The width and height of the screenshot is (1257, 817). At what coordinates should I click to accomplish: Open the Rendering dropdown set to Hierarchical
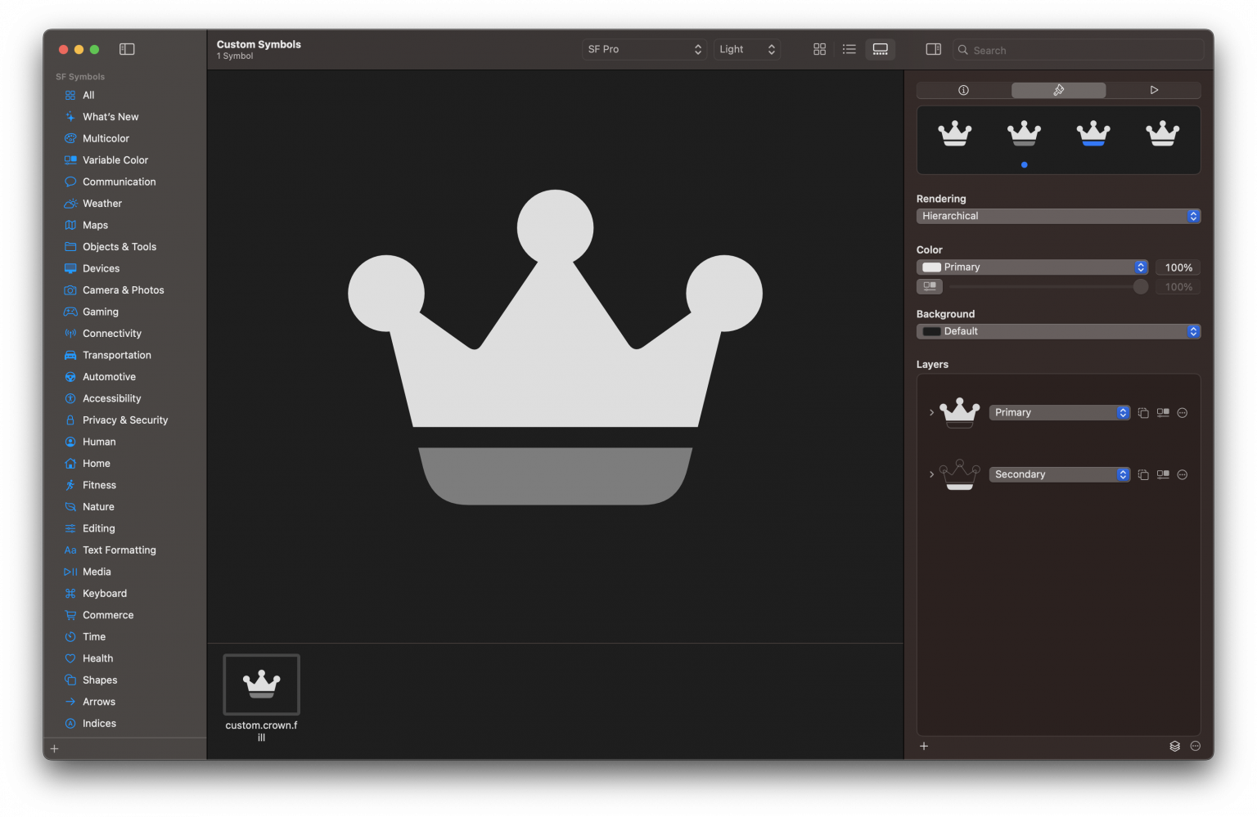pyautogui.click(x=1058, y=215)
